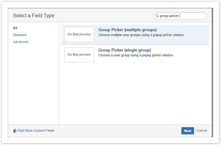Click the dialog header space left of the search box

(103, 15)
